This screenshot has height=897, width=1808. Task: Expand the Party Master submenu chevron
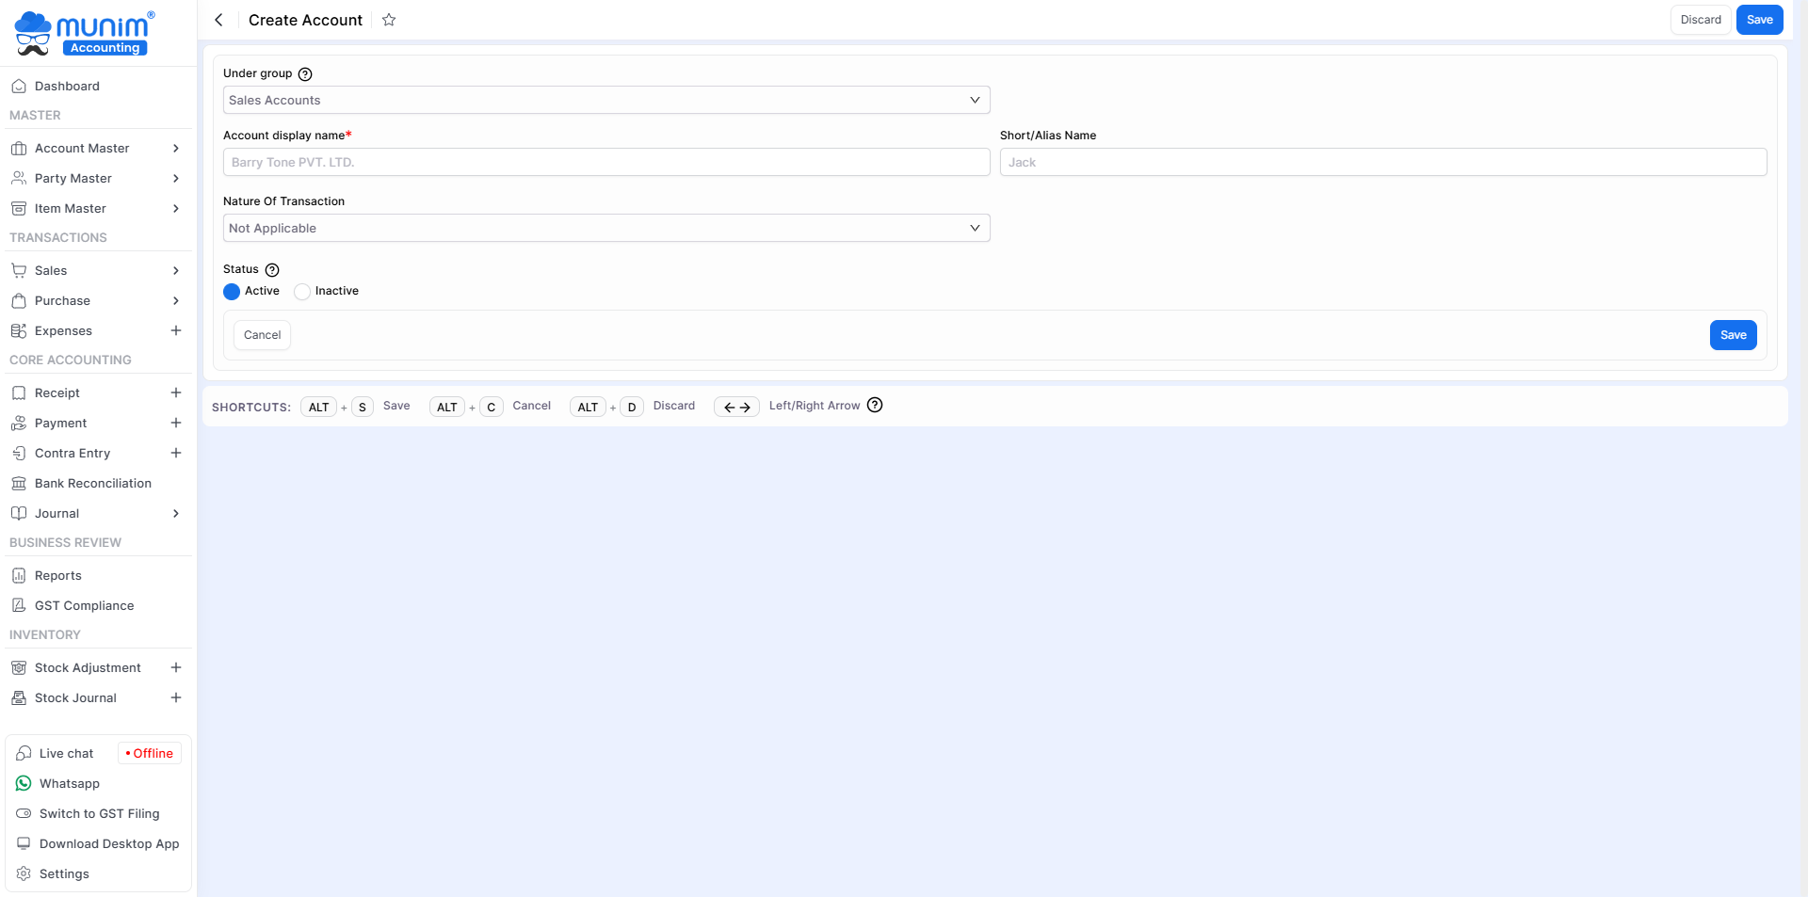(175, 178)
